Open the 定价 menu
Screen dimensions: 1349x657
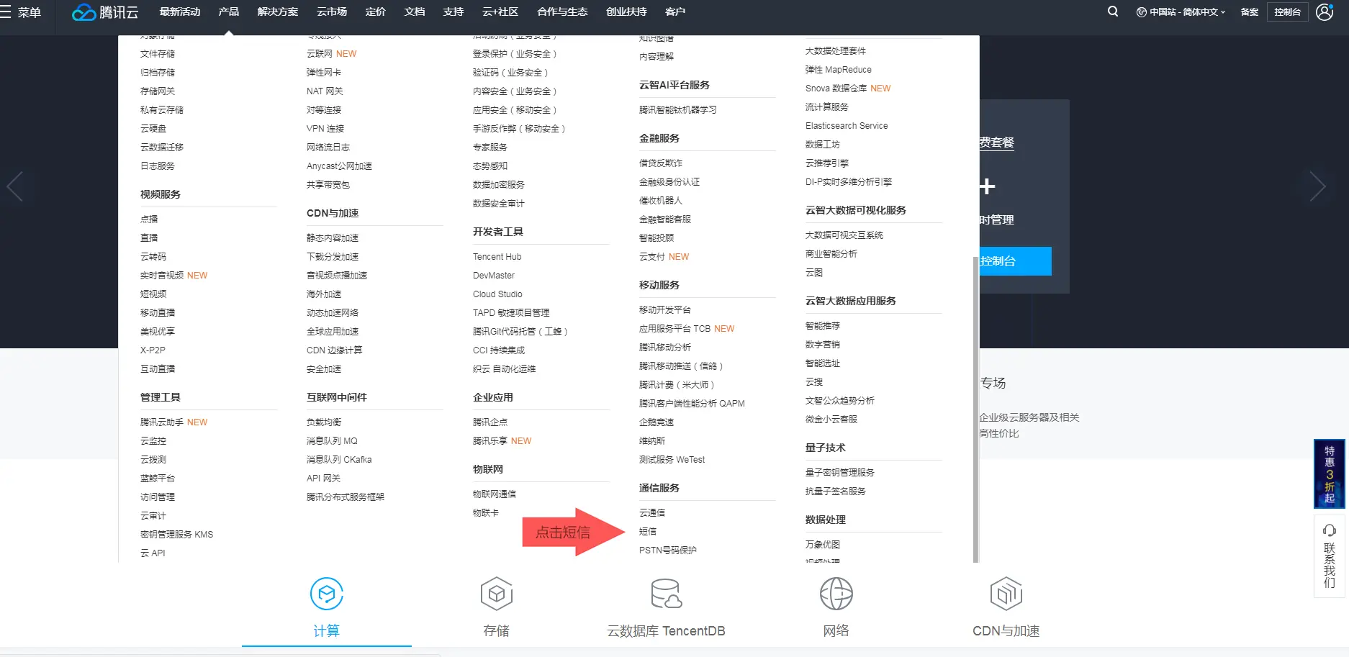point(376,12)
